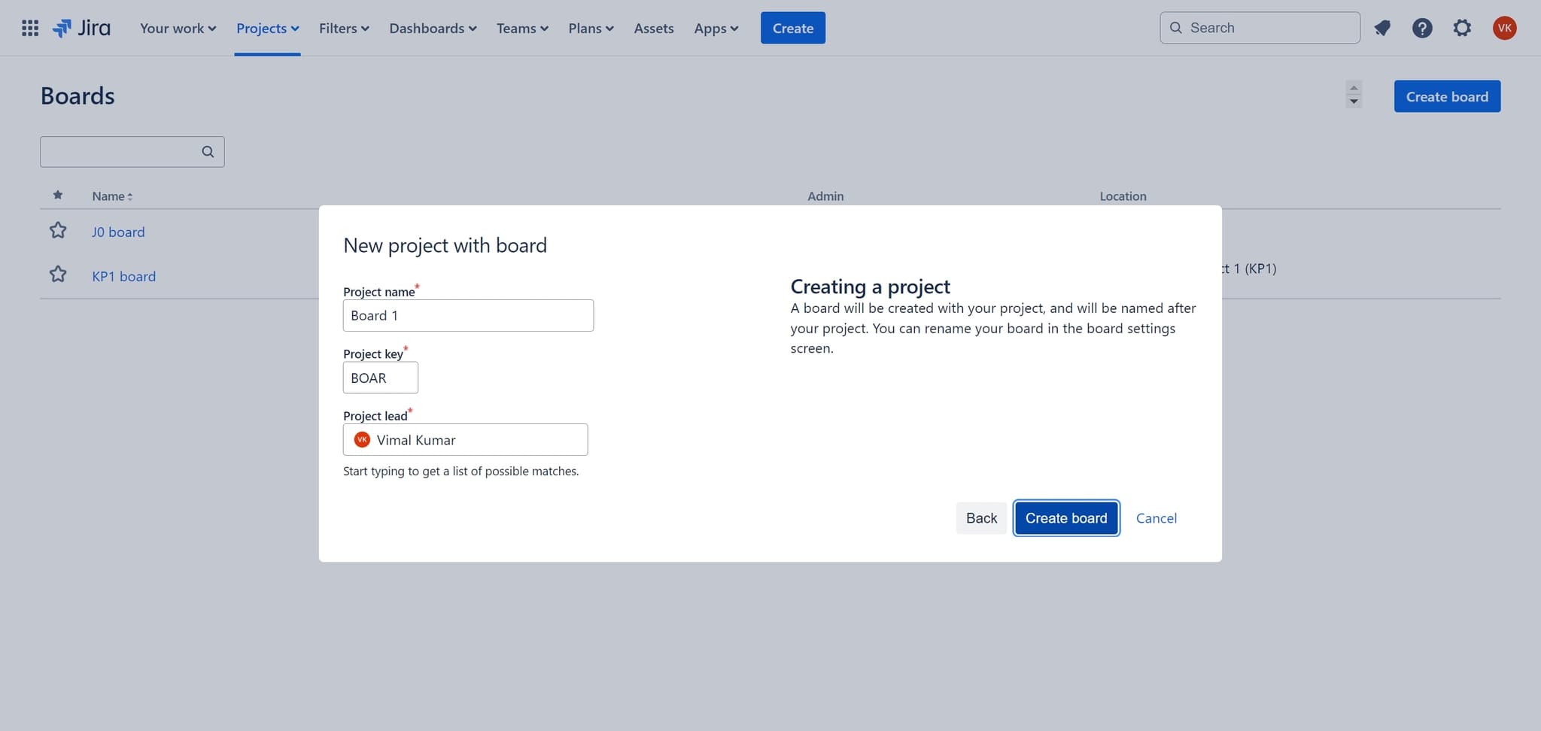The width and height of the screenshot is (1541, 731).
Task: Click the VK profile avatar
Action: pos(1504,28)
